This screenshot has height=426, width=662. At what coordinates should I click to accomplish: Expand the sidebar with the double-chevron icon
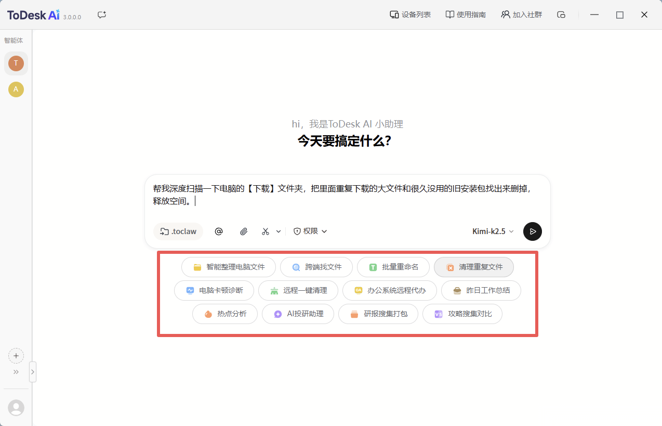coord(16,372)
